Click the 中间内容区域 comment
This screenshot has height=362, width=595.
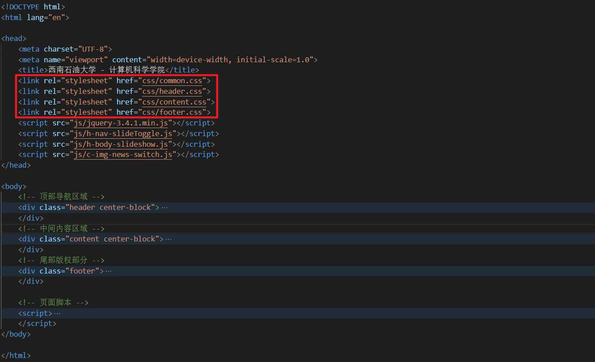pos(61,229)
